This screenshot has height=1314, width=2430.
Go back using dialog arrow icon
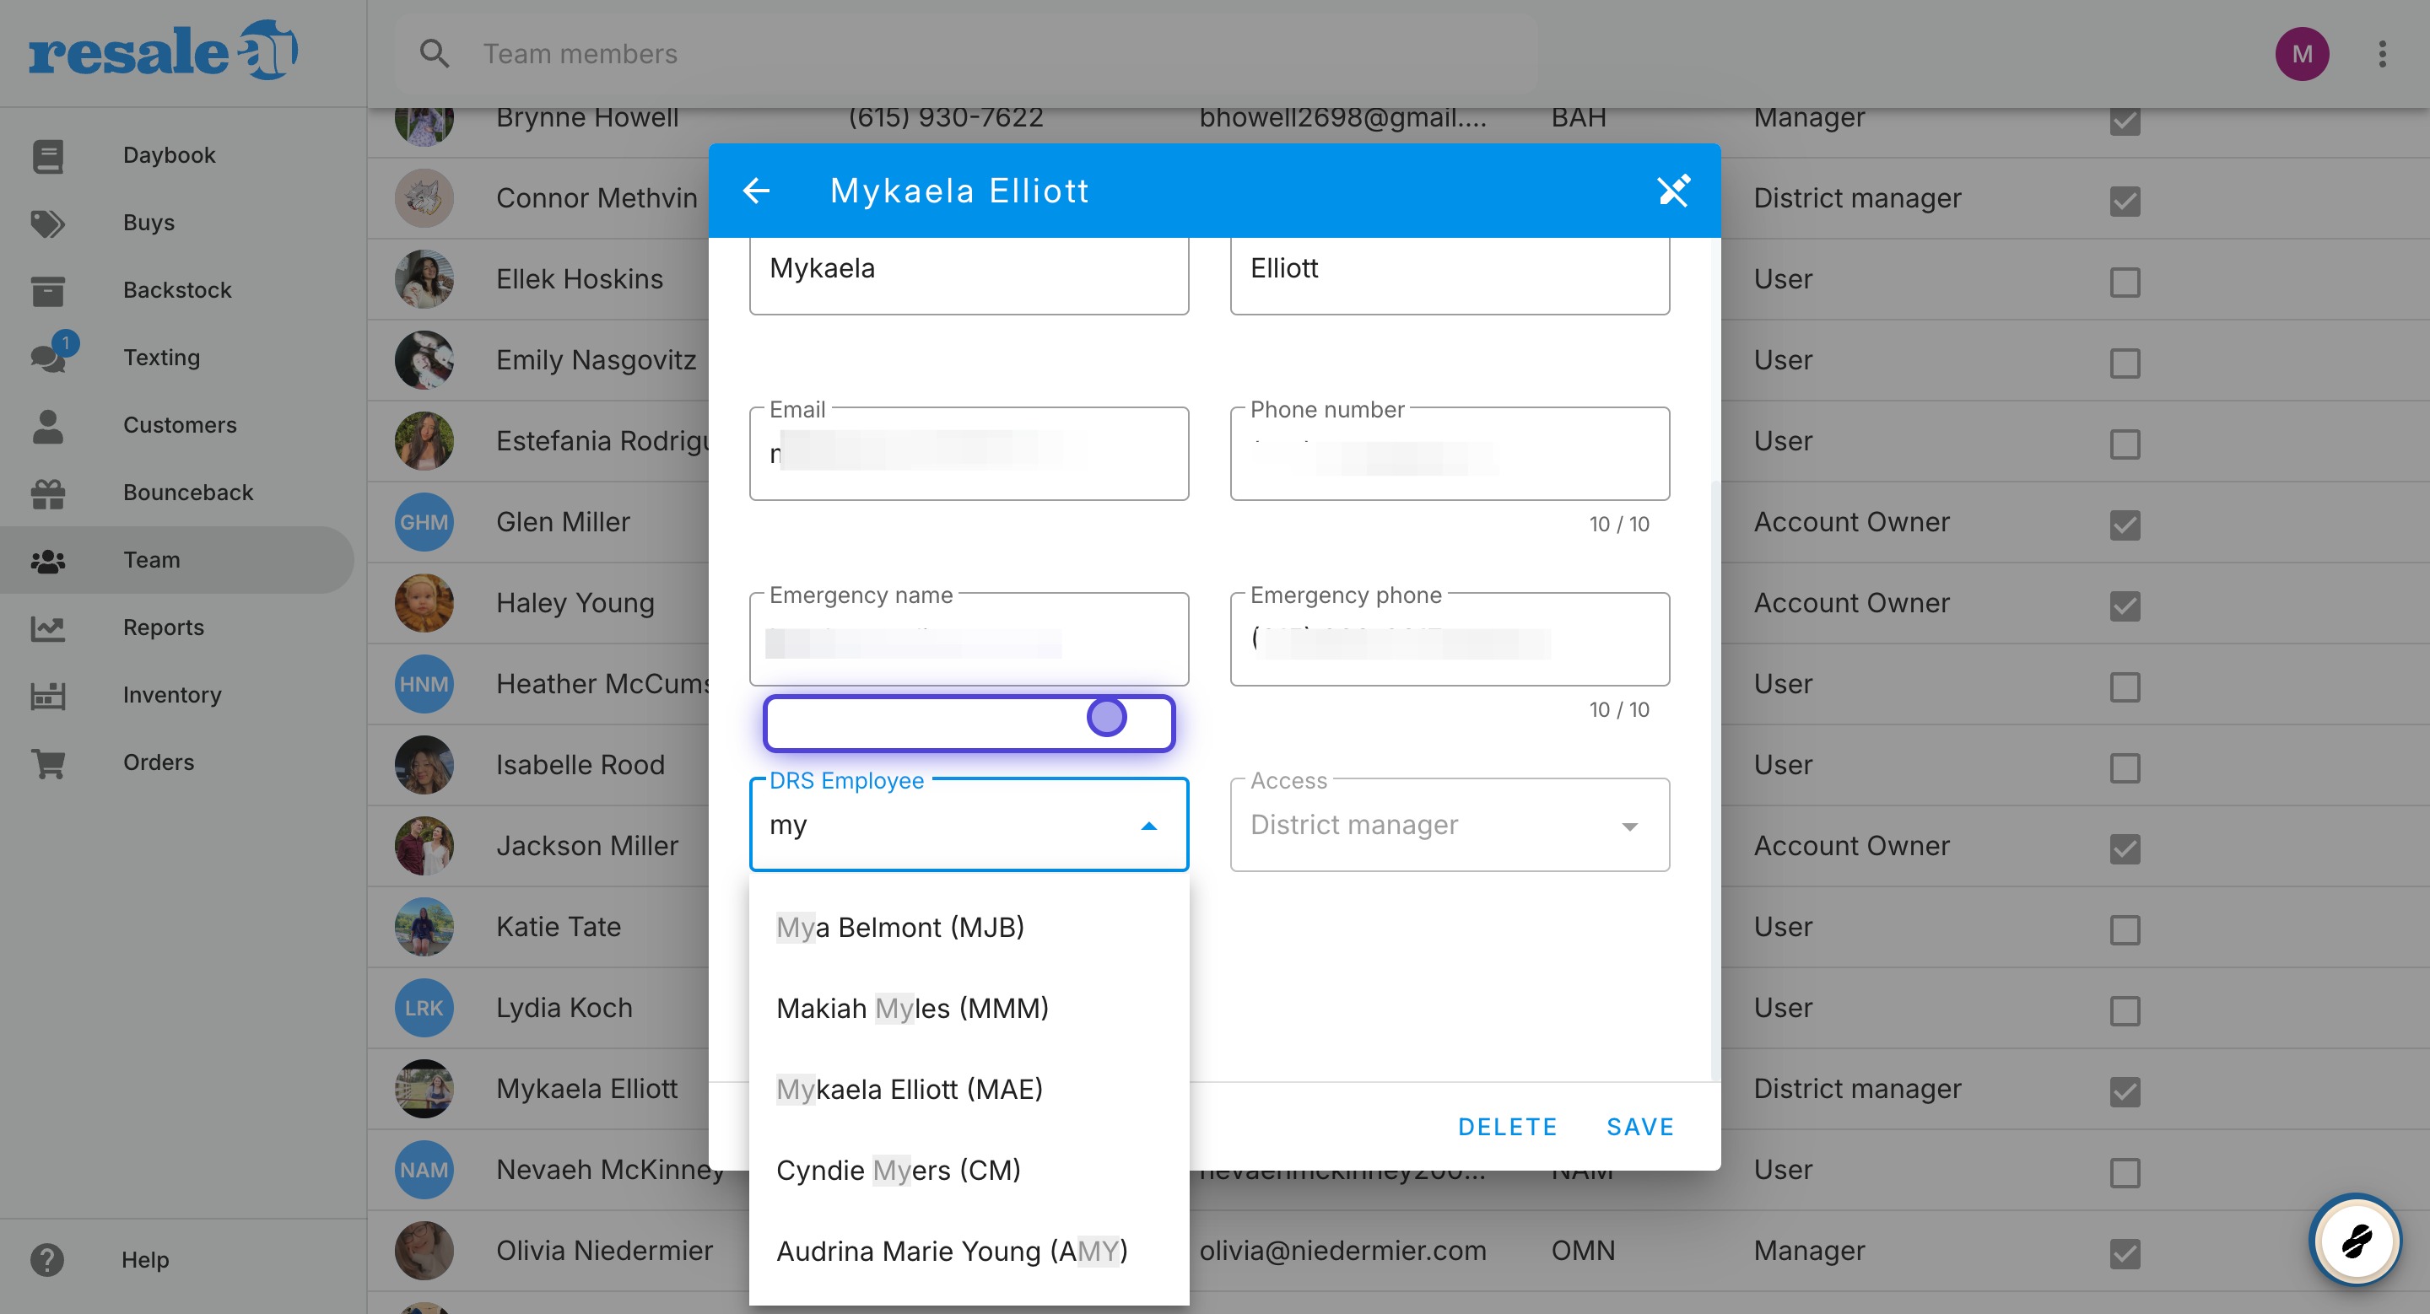(x=756, y=191)
